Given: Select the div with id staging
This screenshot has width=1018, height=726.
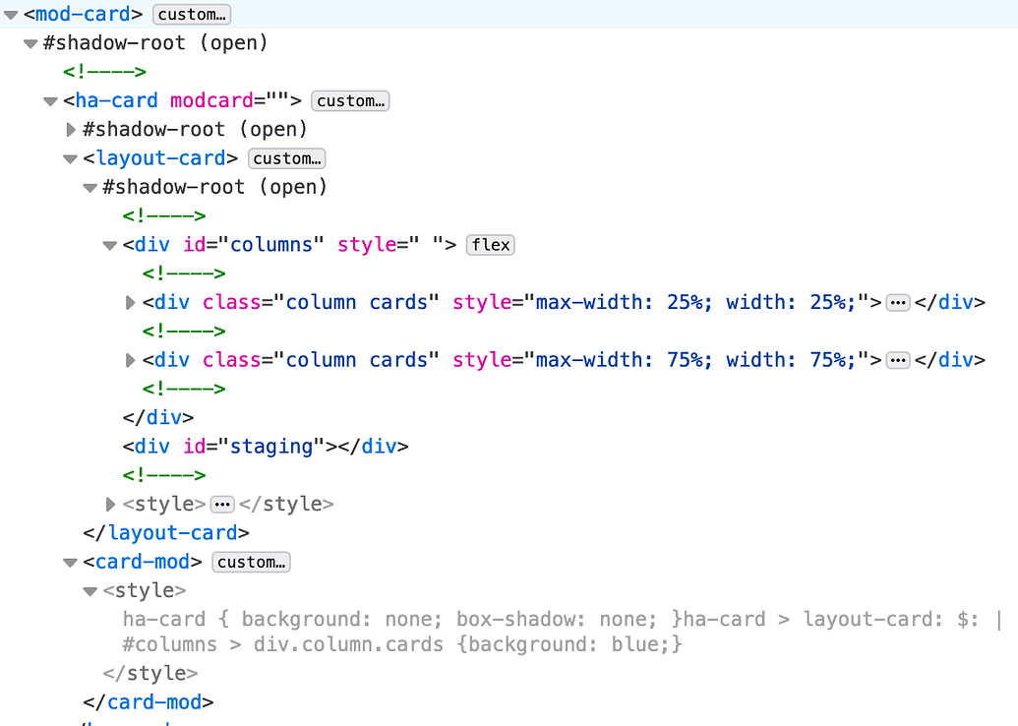Looking at the screenshot, I should [x=266, y=446].
